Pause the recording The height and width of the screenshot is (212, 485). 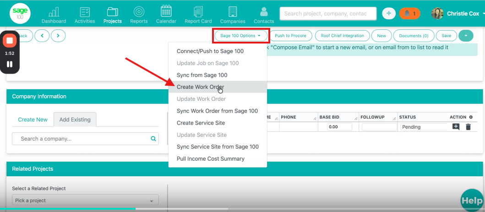10,64
